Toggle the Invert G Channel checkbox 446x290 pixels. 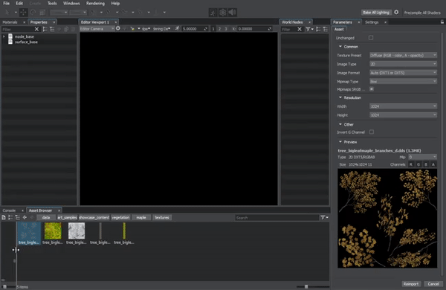coord(372,132)
